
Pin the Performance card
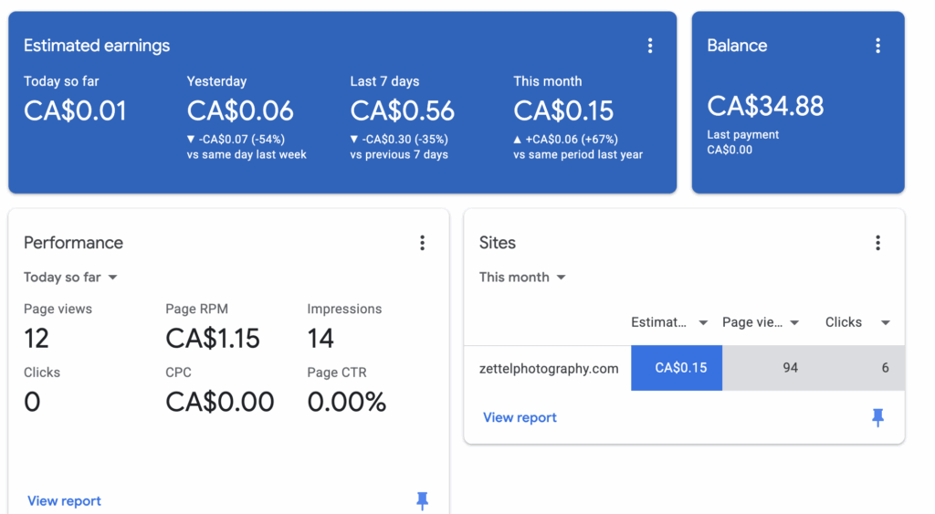click(422, 500)
